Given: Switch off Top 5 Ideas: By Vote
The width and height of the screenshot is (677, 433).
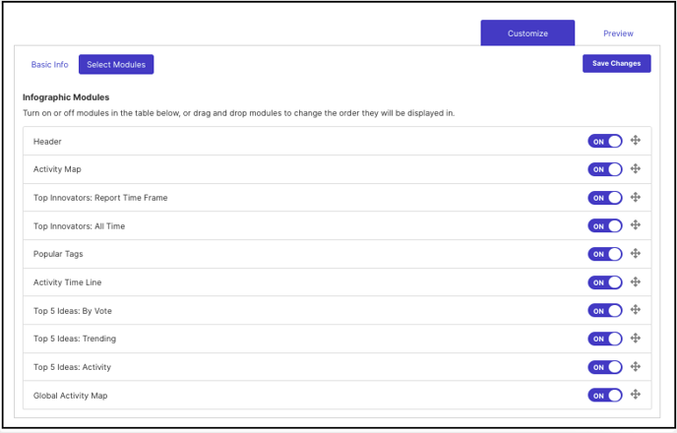Looking at the screenshot, I should [605, 310].
